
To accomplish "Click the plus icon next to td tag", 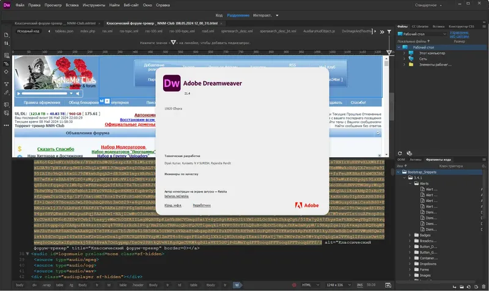I will [x=107, y=101].
